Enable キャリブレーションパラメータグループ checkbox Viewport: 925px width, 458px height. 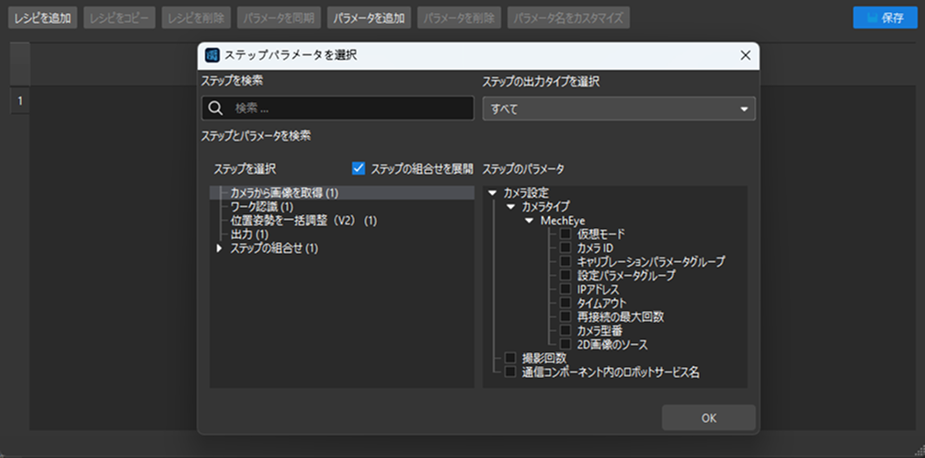[x=565, y=261]
